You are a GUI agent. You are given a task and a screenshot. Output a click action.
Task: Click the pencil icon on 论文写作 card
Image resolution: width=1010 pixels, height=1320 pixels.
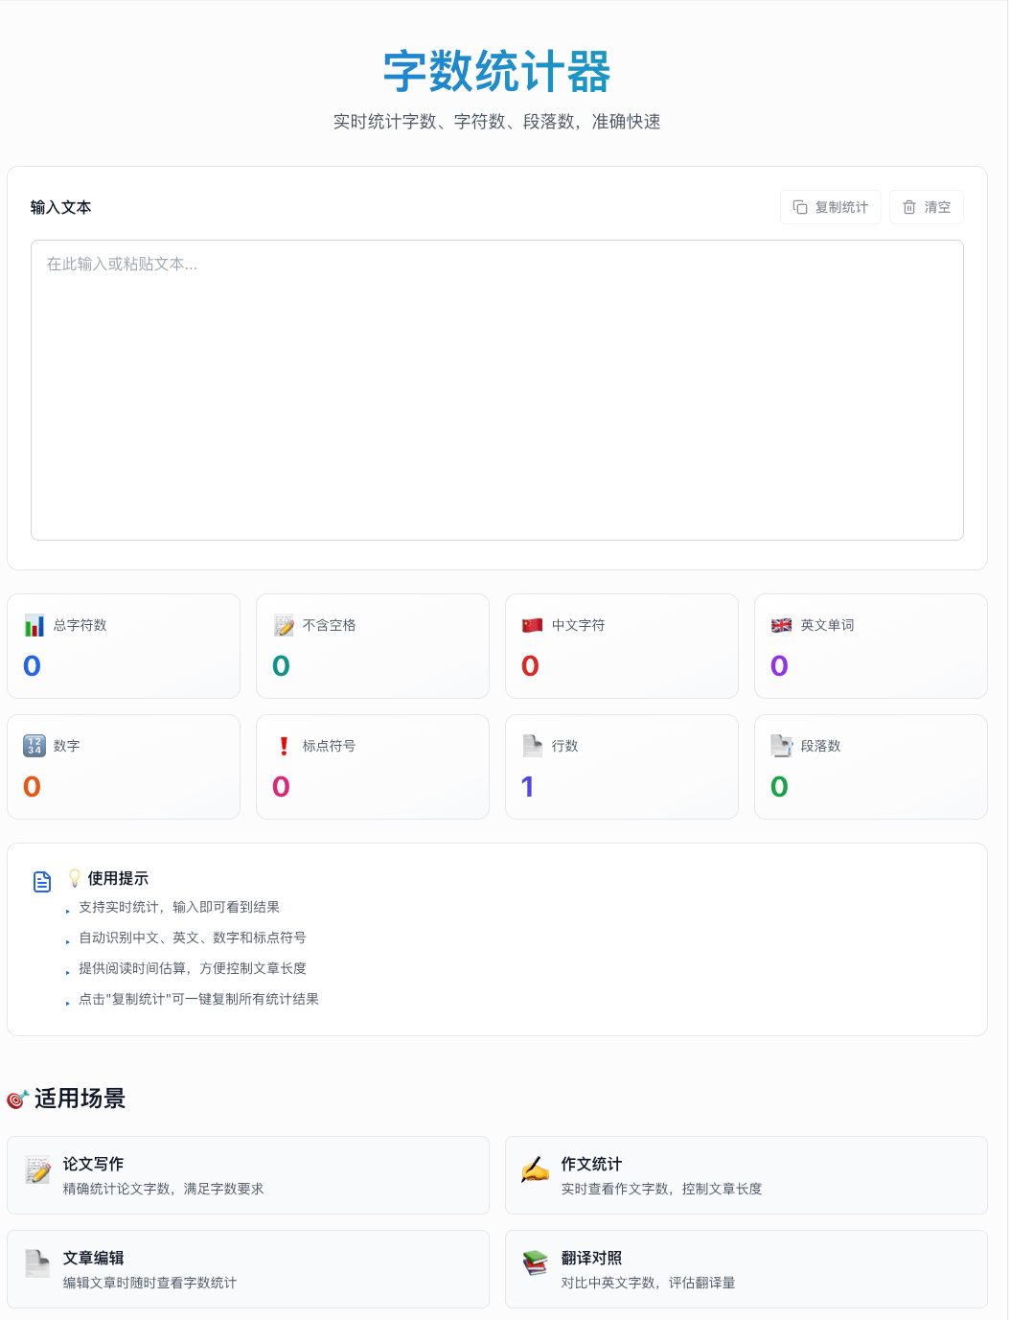click(x=38, y=1169)
